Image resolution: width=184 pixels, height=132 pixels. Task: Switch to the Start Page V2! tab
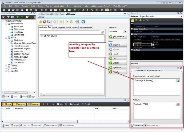[47, 14]
